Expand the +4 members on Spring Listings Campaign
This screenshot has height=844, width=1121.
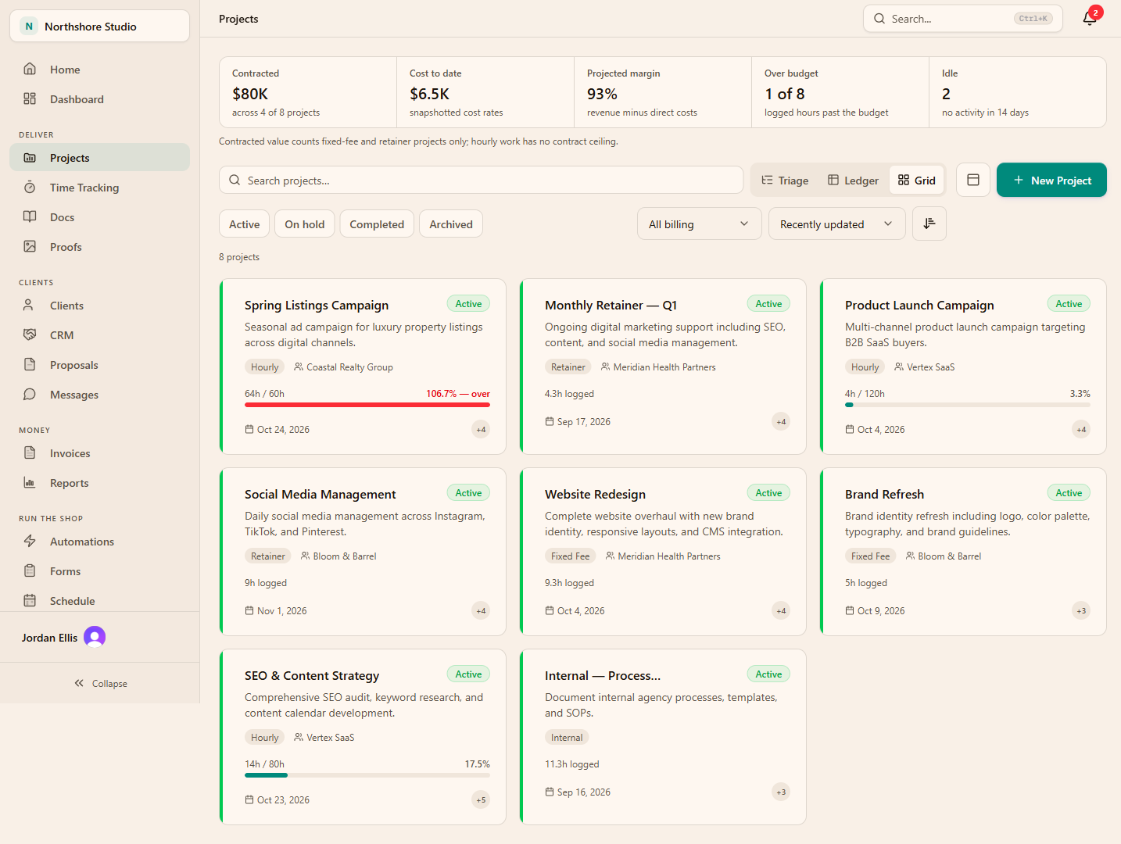pyautogui.click(x=481, y=429)
